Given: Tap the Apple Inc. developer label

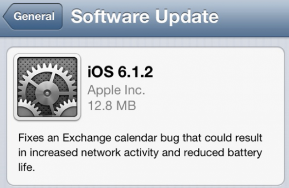Looking at the screenshot, I should tap(117, 90).
